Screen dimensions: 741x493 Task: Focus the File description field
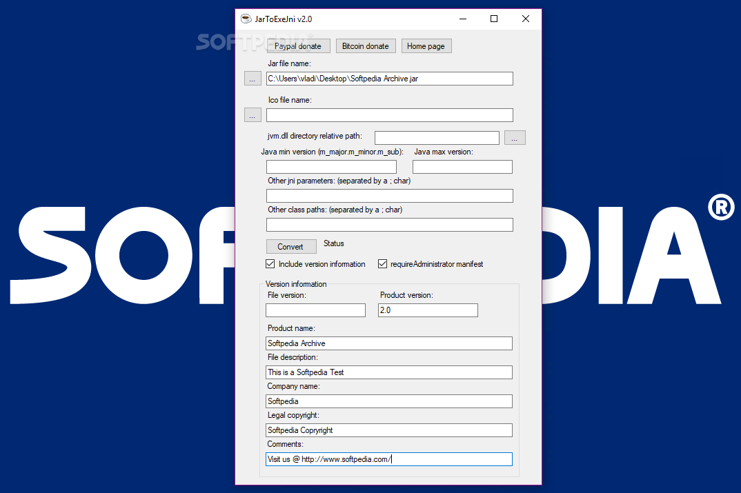click(x=389, y=372)
